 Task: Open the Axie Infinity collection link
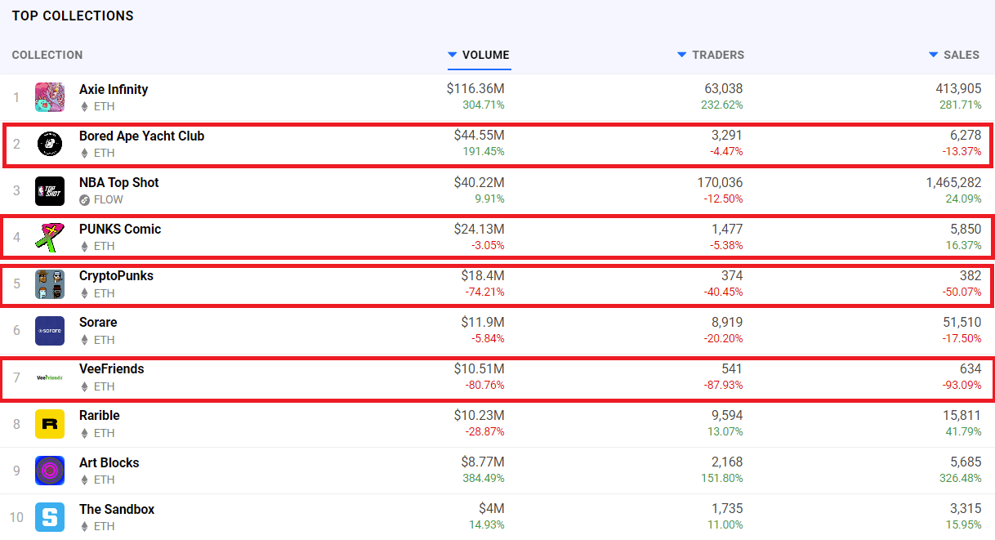[x=114, y=89]
